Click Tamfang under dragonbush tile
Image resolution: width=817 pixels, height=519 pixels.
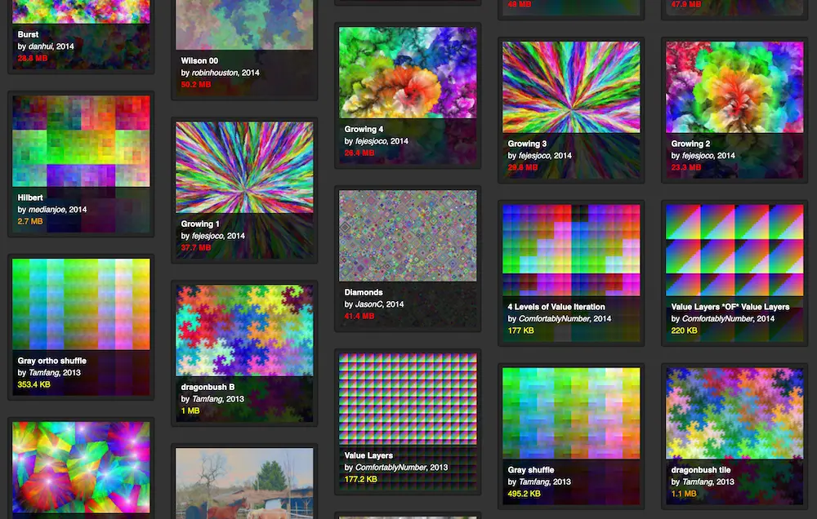pos(698,482)
